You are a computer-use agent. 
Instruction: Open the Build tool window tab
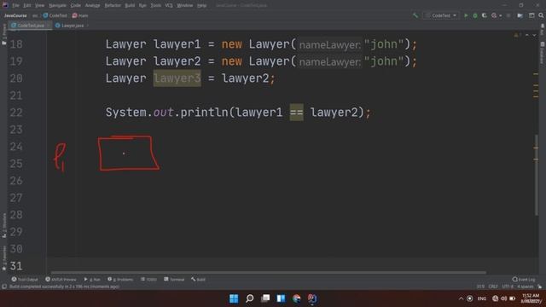click(199, 279)
